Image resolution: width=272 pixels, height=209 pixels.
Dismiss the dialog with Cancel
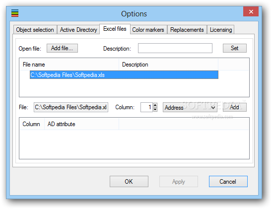[228, 181]
